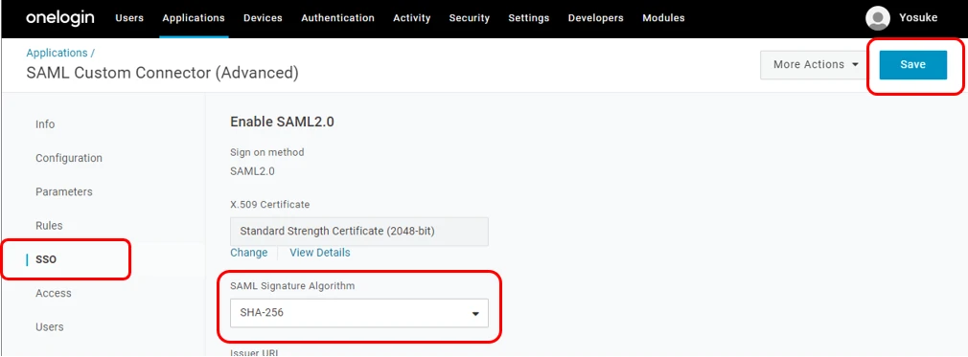Change the X.509 certificate
968x357 pixels.
pyautogui.click(x=249, y=253)
